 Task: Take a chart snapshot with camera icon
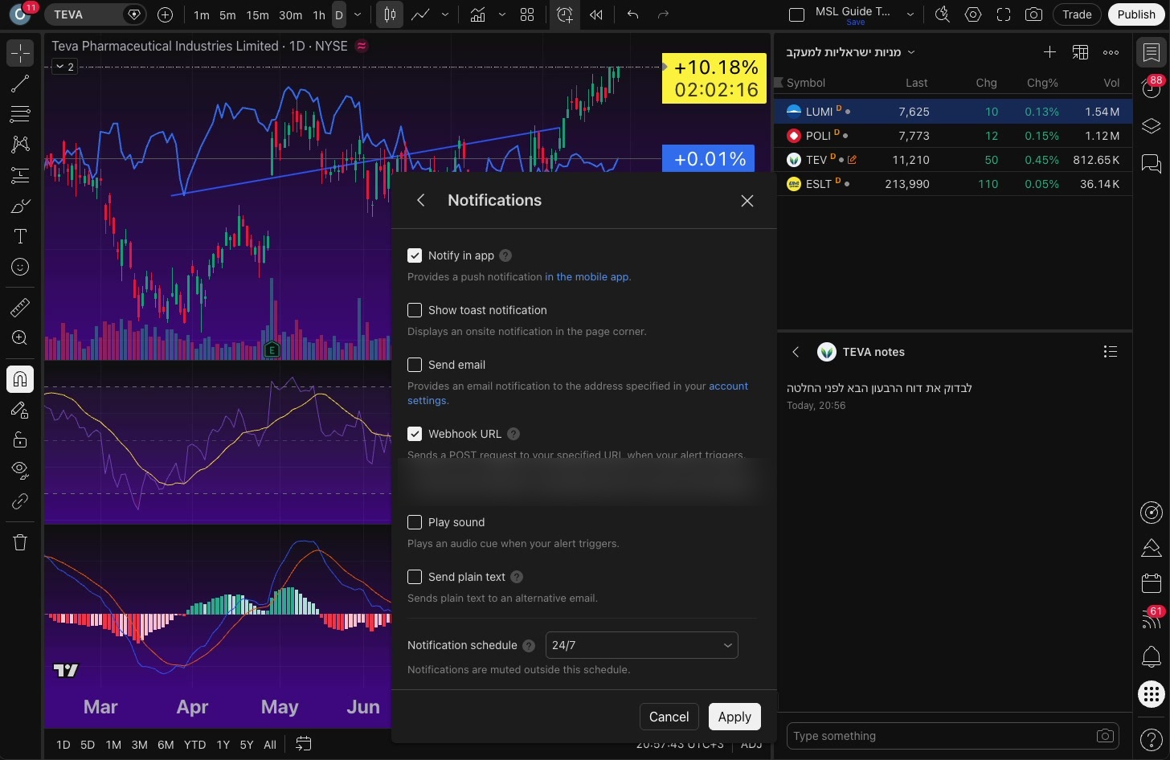[x=1034, y=14]
